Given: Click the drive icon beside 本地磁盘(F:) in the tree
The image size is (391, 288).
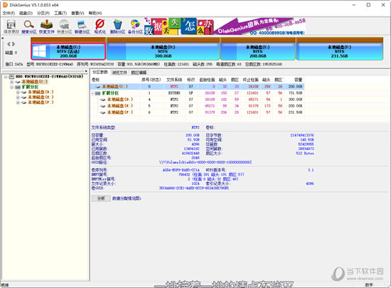Looking at the screenshot, I should [x=24, y=102].
